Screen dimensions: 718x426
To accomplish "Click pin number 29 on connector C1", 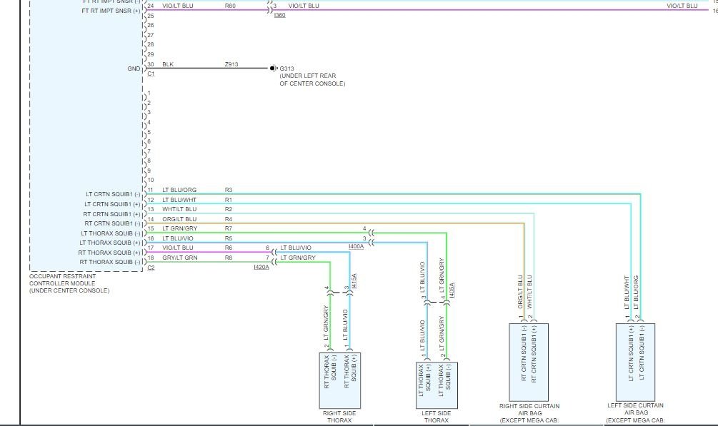I will tap(151, 54).
